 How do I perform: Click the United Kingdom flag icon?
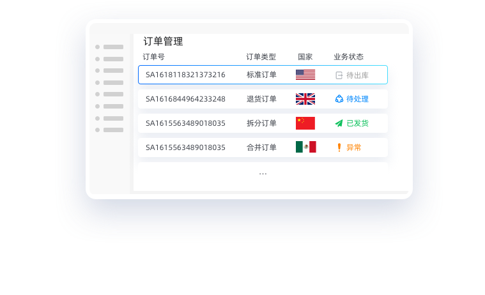(x=305, y=99)
